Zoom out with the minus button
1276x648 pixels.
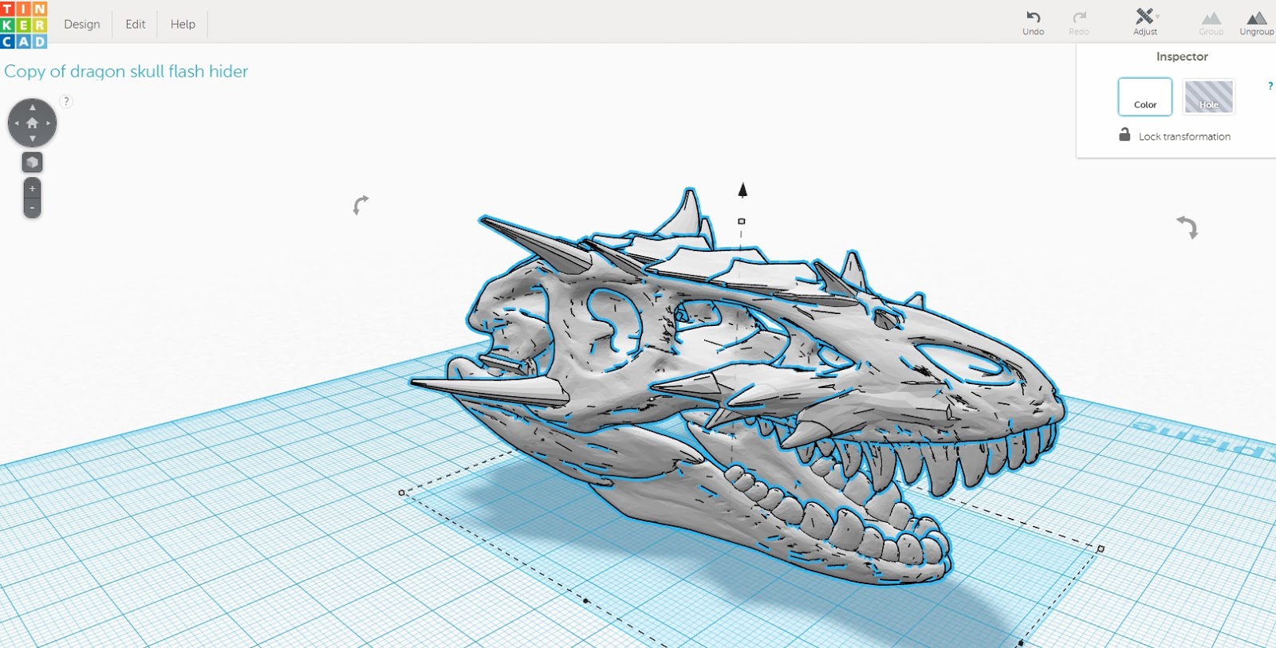click(32, 208)
